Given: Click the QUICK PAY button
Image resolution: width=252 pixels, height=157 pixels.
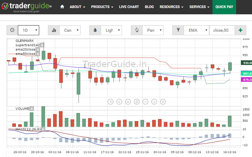Looking at the screenshot, I should pos(224,7).
